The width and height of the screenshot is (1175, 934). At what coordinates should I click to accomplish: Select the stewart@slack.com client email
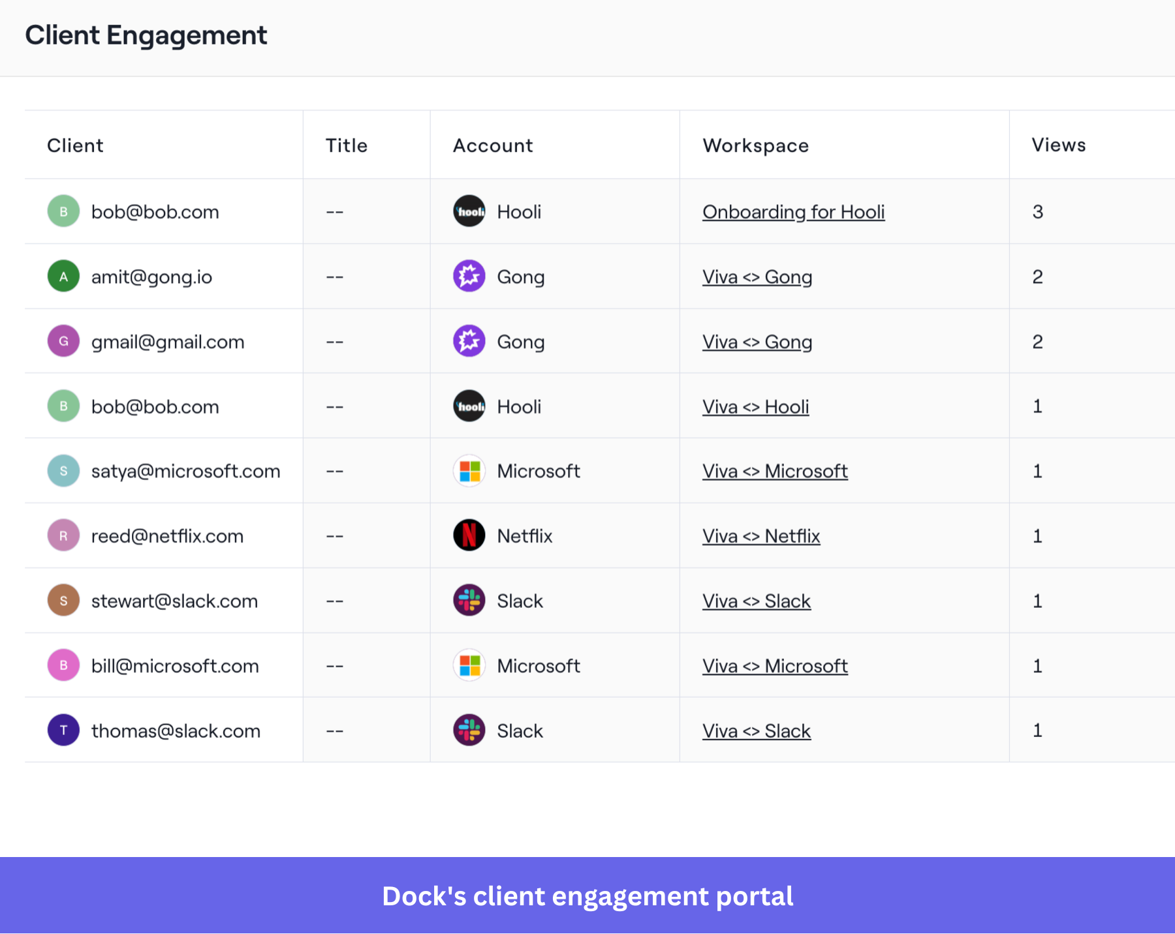tap(174, 601)
